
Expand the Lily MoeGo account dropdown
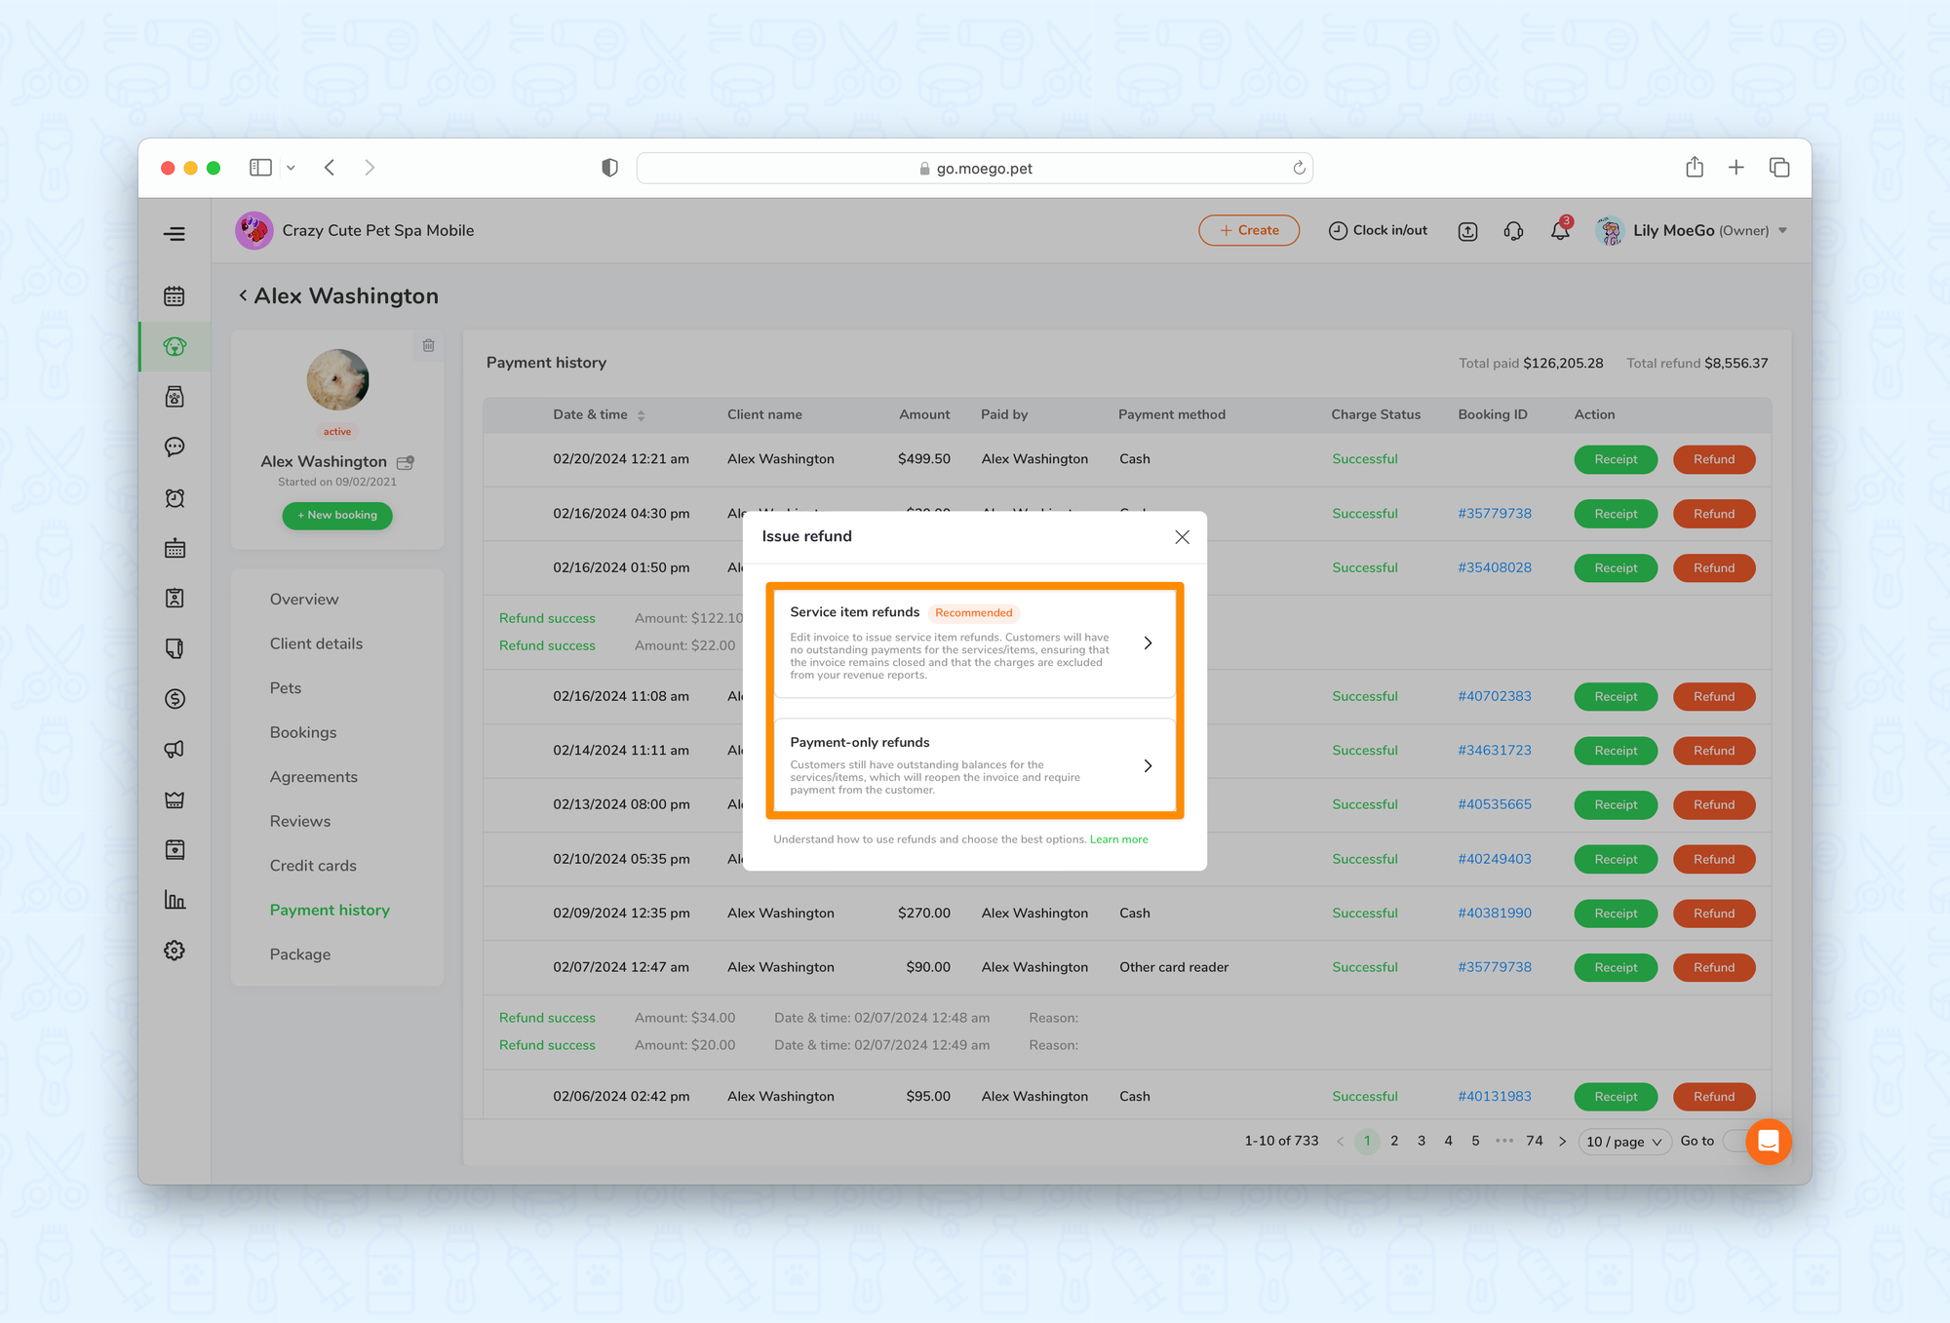click(1782, 231)
